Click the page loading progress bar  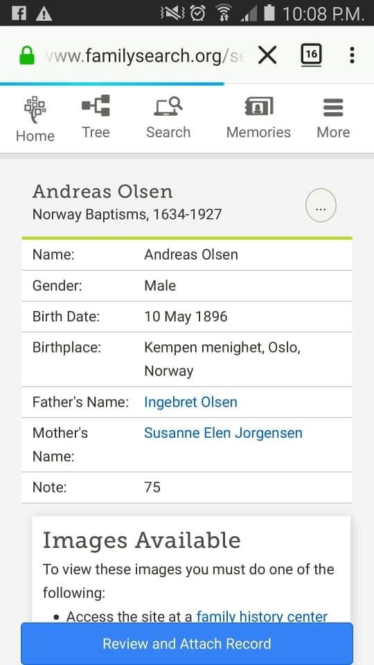(112, 84)
